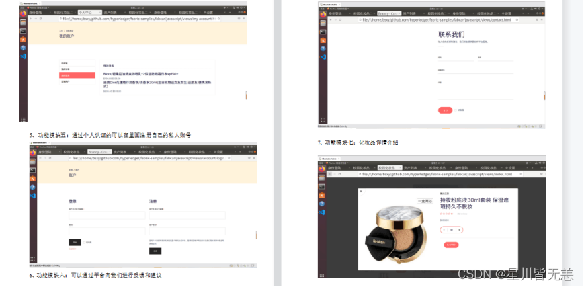
Task: Click Firefox dock icon in My Account window
Action: click(x=23, y=13)
